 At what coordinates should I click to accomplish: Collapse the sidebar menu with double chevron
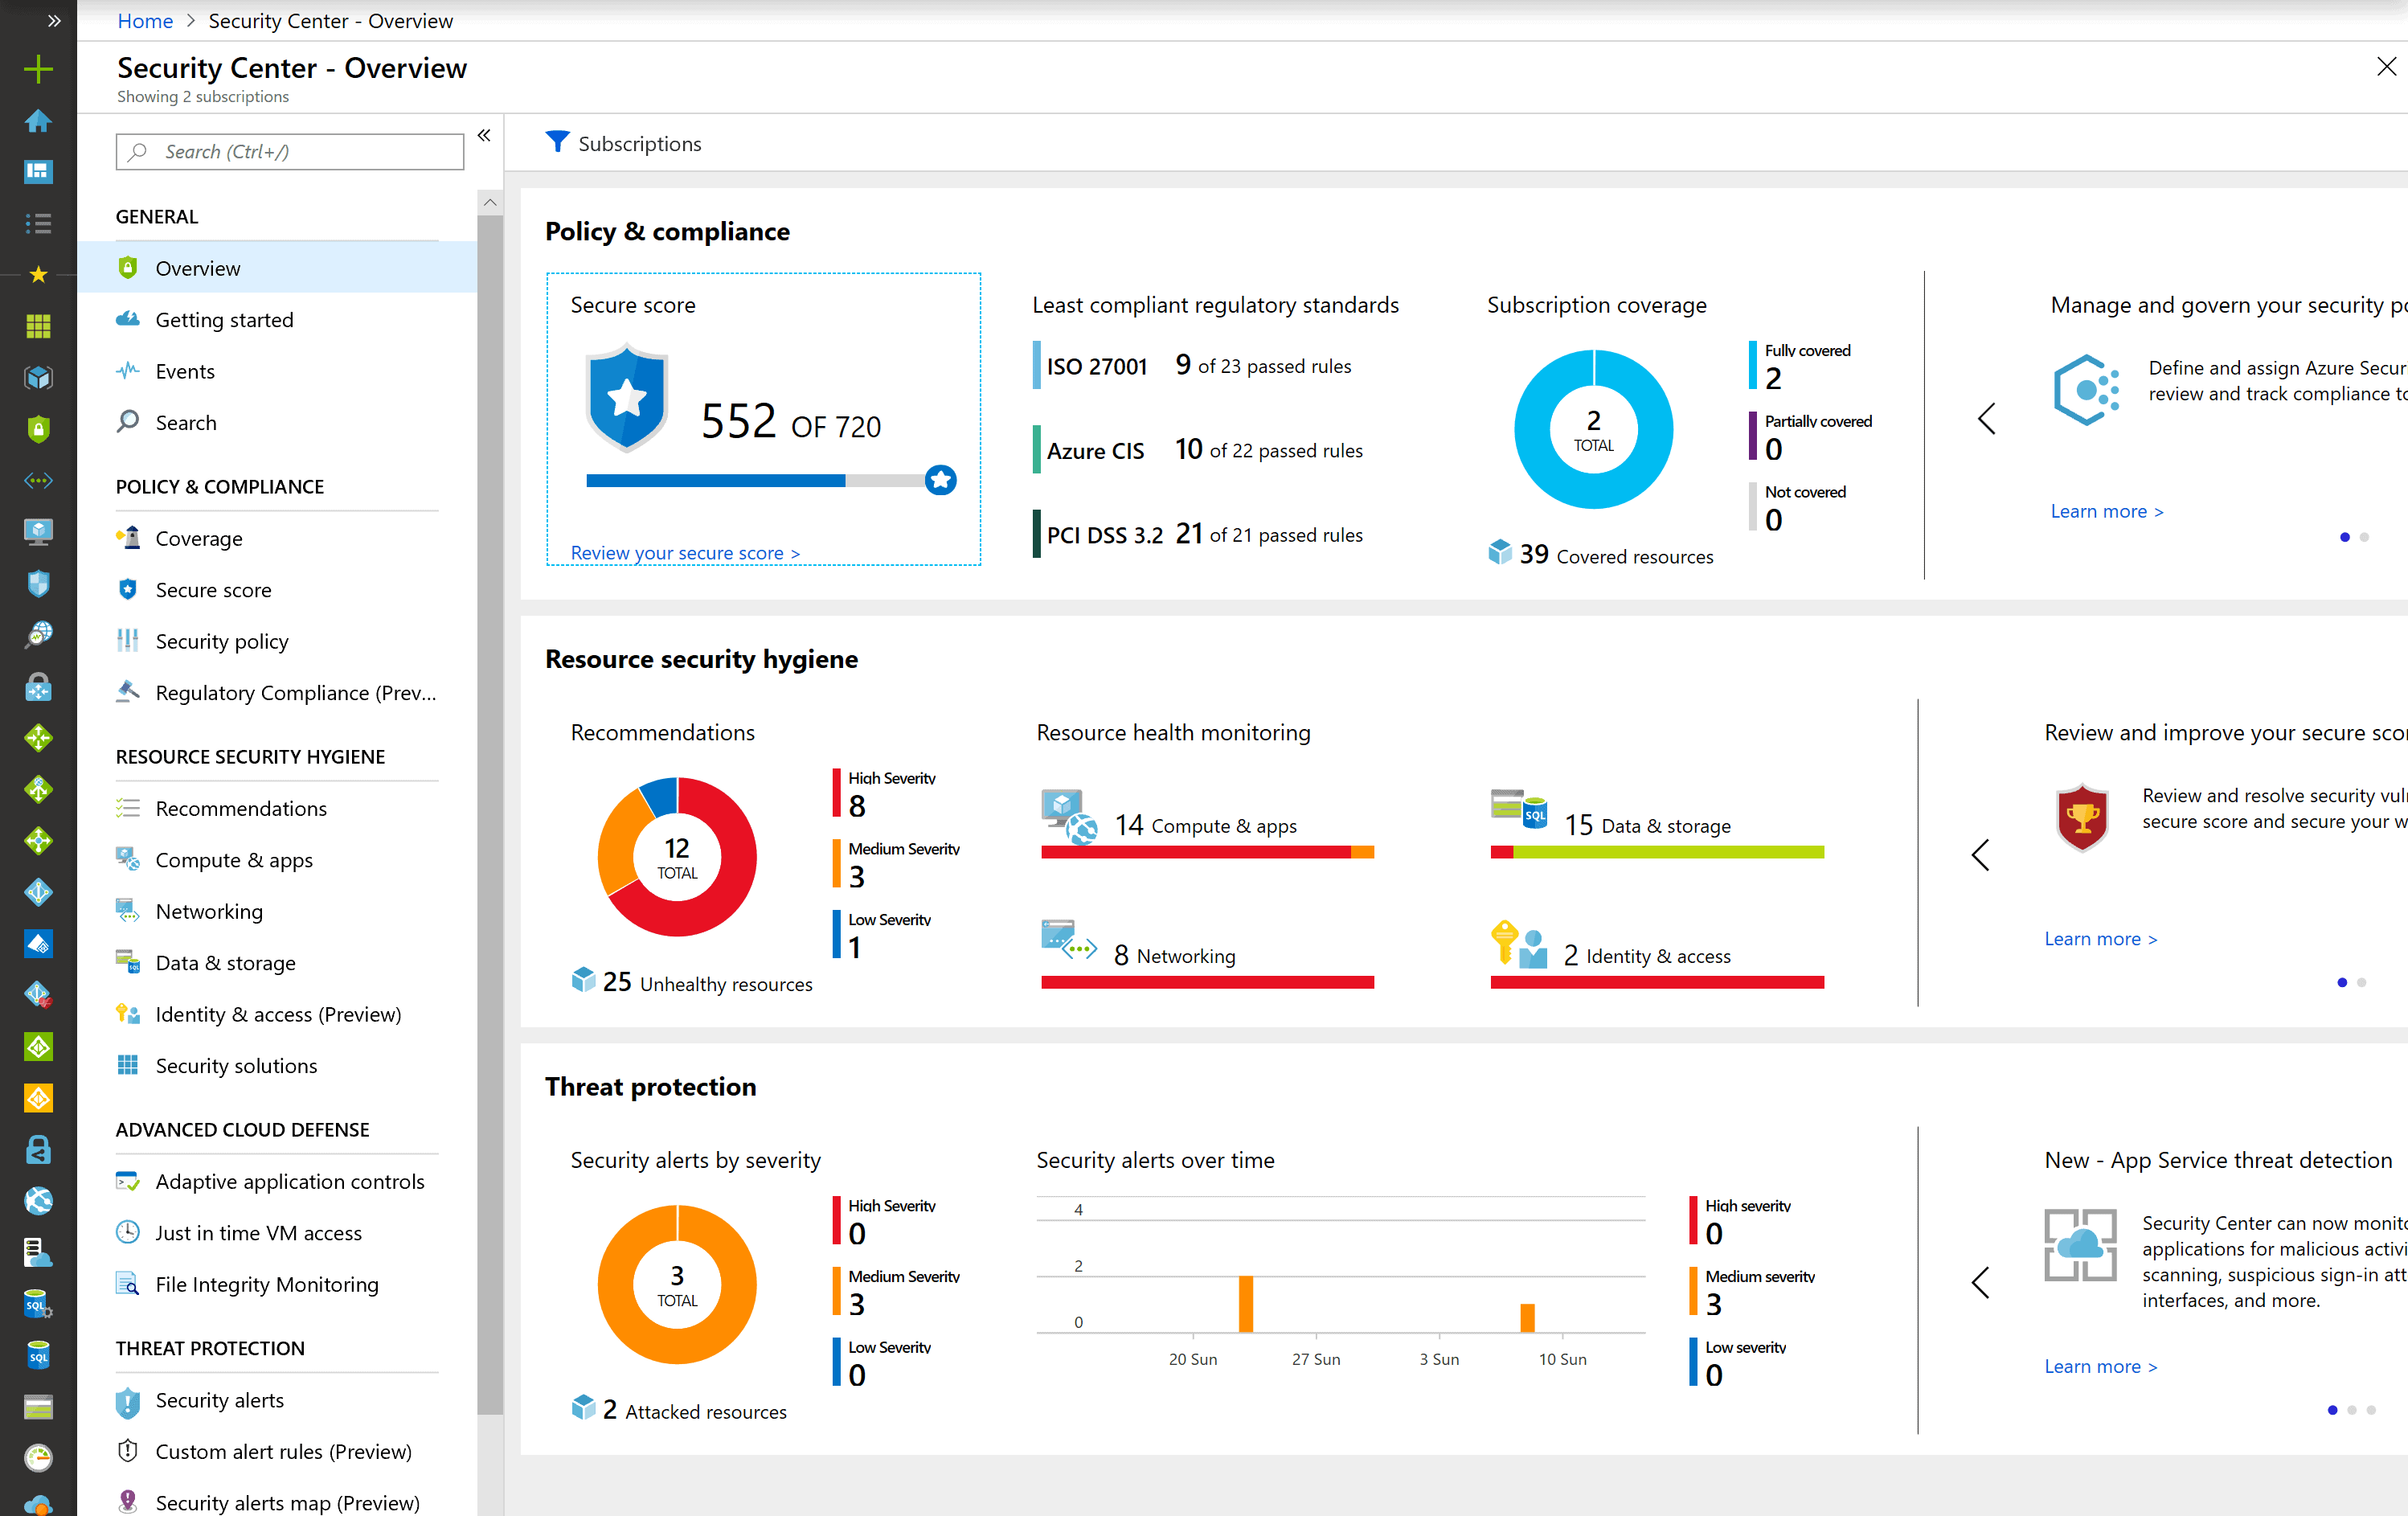484,135
